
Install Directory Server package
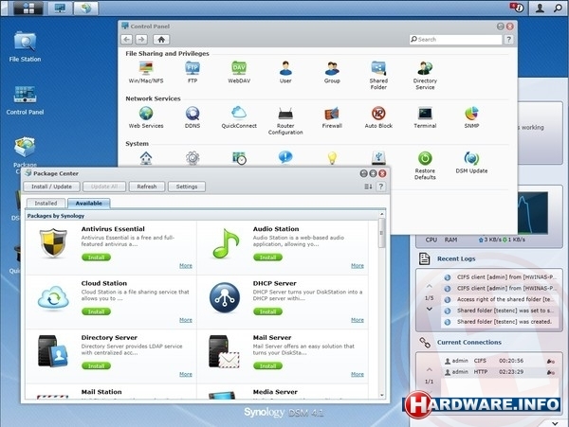(x=96, y=366)
